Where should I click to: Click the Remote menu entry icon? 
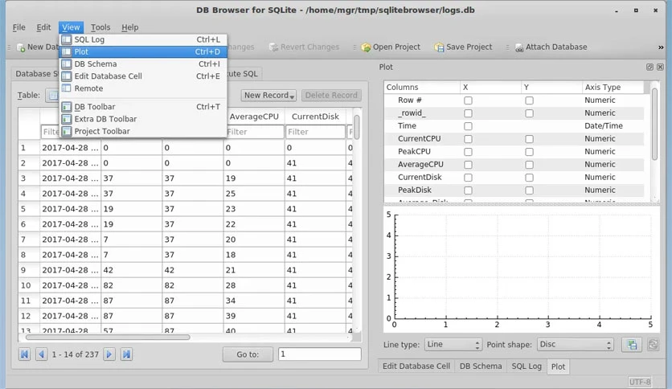67,88
